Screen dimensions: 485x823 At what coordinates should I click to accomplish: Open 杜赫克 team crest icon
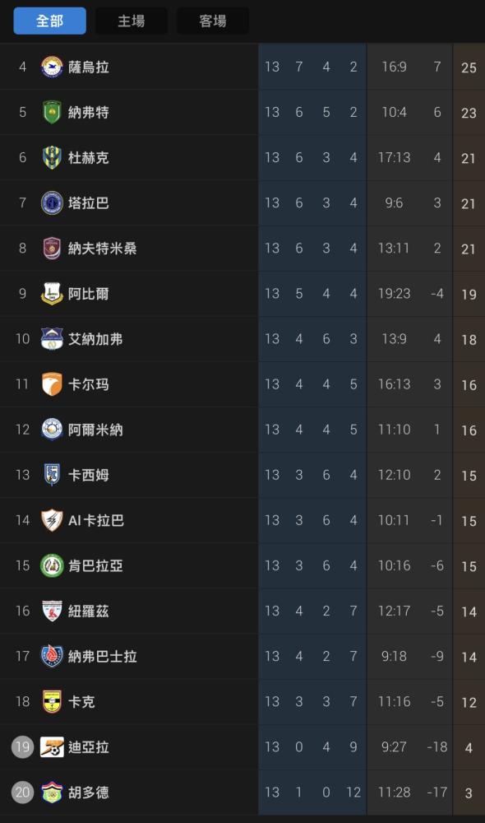pyautogui.click(x=52, y=157)
